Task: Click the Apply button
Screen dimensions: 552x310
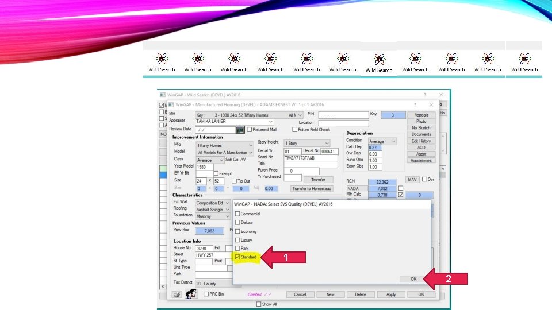Action: pos(391,294)
